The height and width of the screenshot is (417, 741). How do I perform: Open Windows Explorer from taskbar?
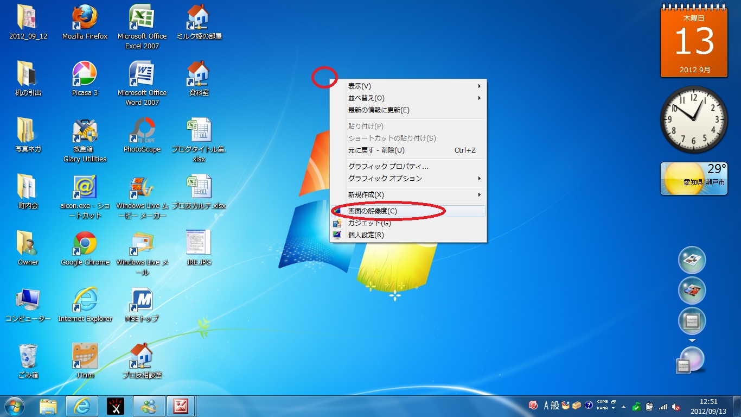coord(48,406)
